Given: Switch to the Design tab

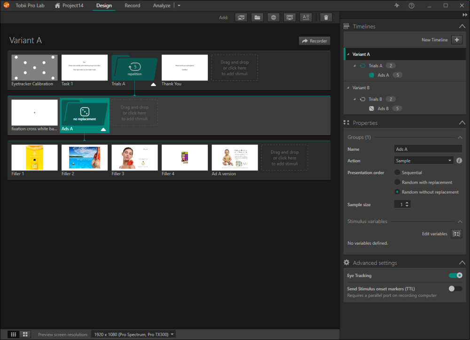Looking at the screenshot, I should tap(104, 5).
